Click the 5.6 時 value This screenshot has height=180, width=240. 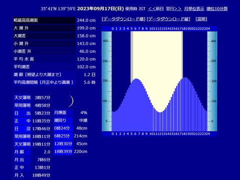click(89, 82)
